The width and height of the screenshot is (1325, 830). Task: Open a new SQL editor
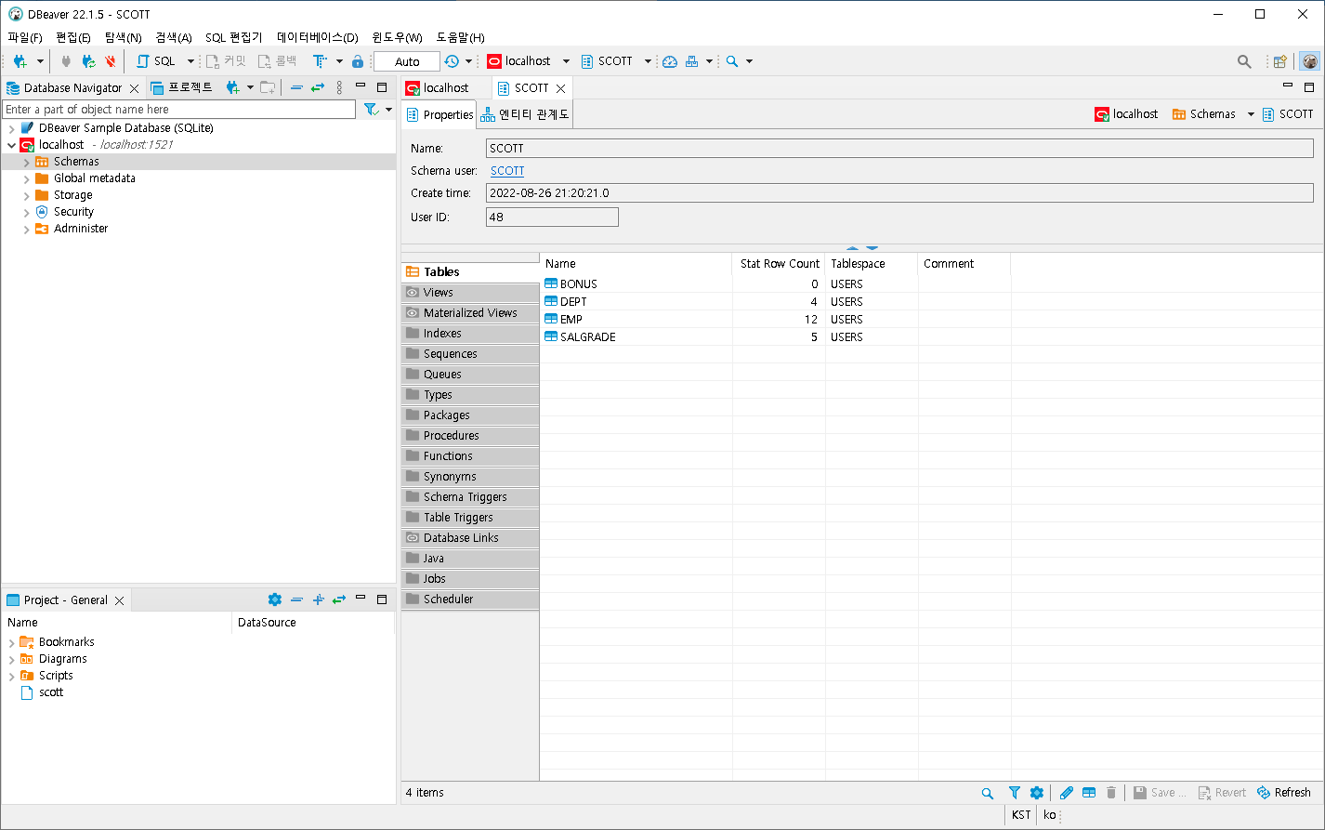155,61
